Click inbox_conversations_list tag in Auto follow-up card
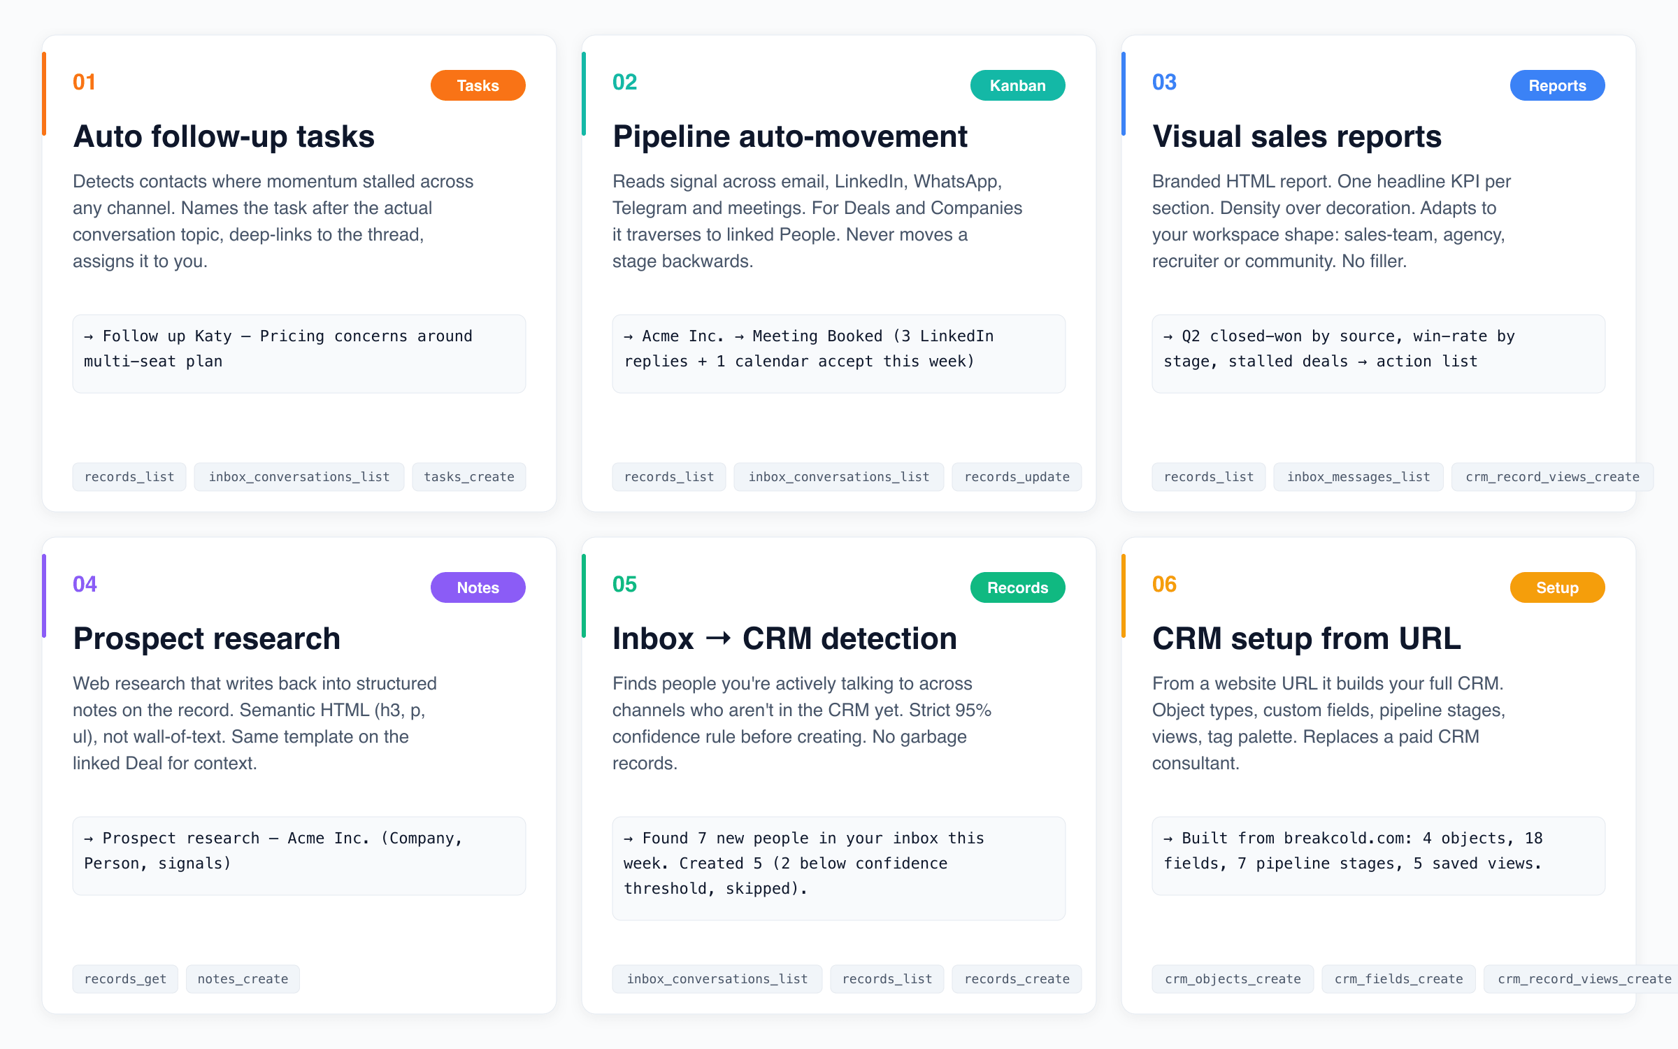Image resolution: width=1678 pixels, height=1049 pixels. [299, 477]
